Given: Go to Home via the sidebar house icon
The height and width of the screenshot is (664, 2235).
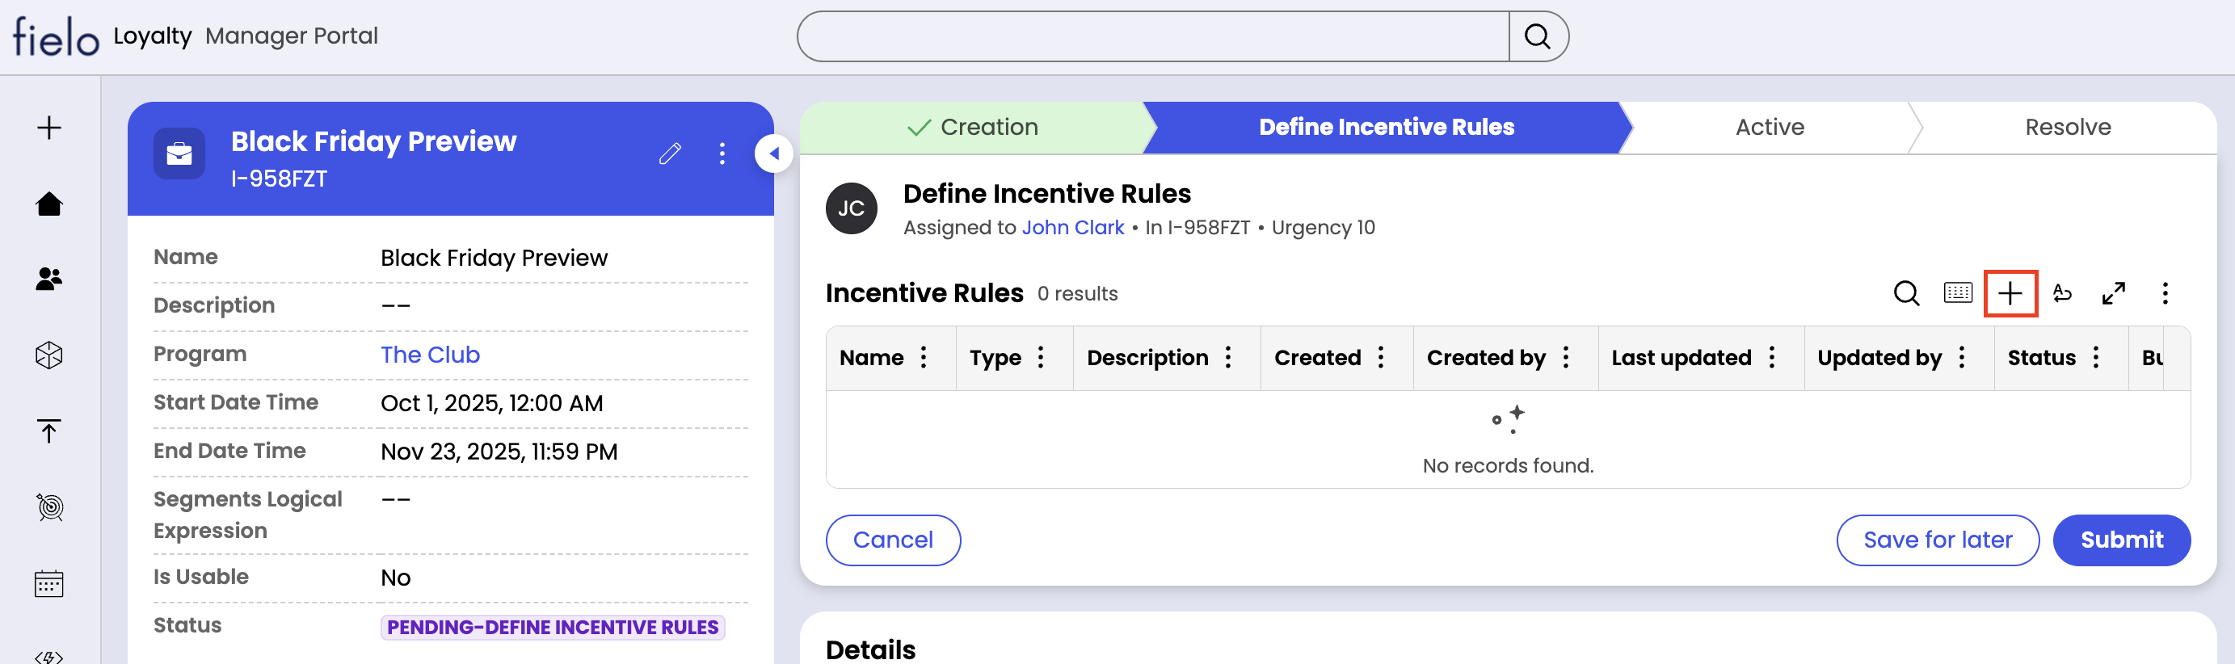Looking at the screenshot, I should pos(49,204).
